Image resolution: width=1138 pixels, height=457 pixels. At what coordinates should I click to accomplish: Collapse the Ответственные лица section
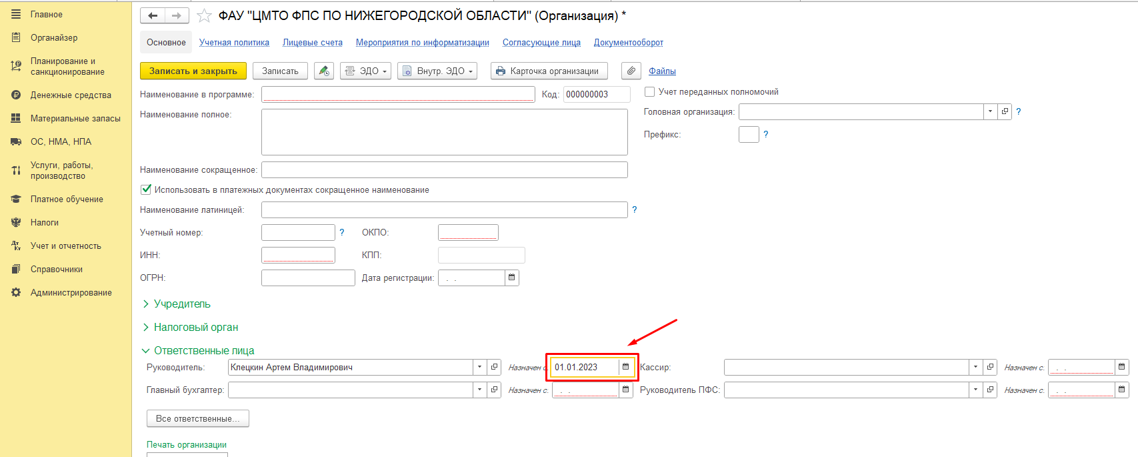click(198, 351)
